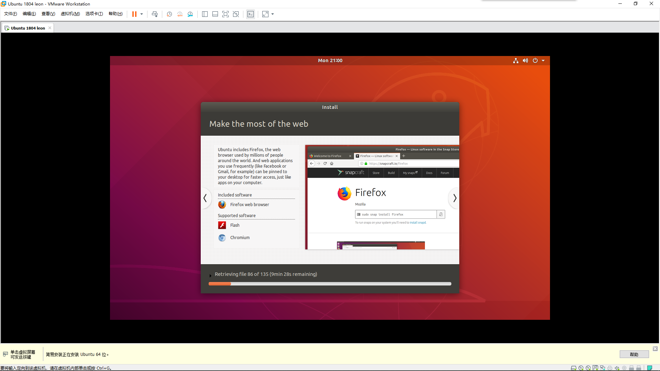This screenshot has width=660, height=371.
Task: Open the VMware message log note icon
Action: coord(649,368)
